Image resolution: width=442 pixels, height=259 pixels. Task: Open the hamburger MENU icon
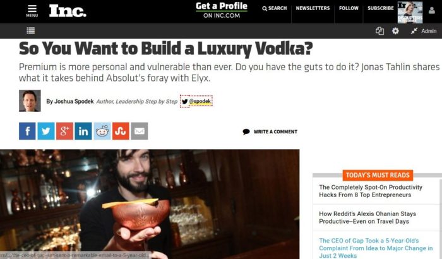[x=32, y=11]
